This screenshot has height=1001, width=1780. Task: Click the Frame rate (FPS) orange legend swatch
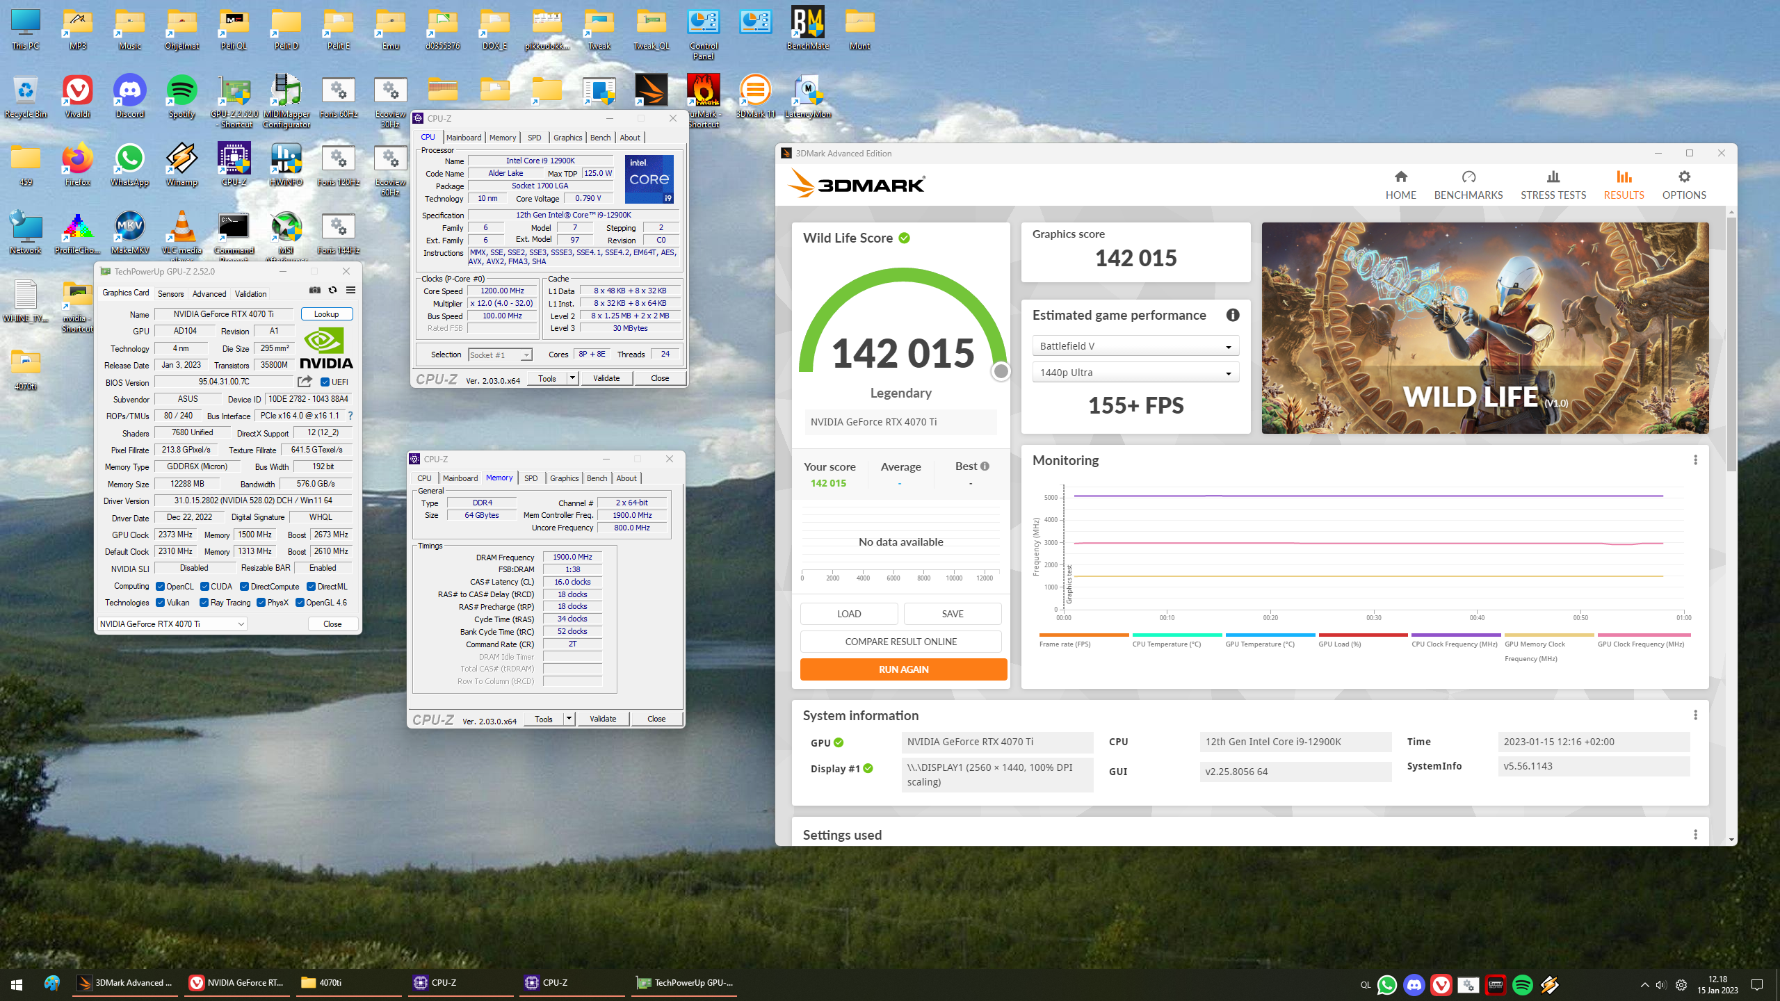point(1083,635)
